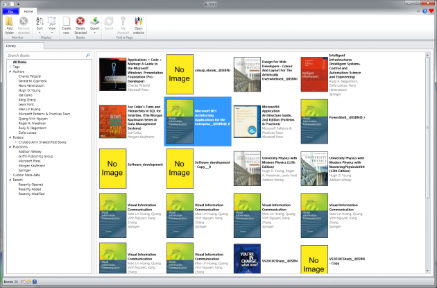The image size is (437, 288).
Task: Open Recently Added list
Action: coord(30,189)
